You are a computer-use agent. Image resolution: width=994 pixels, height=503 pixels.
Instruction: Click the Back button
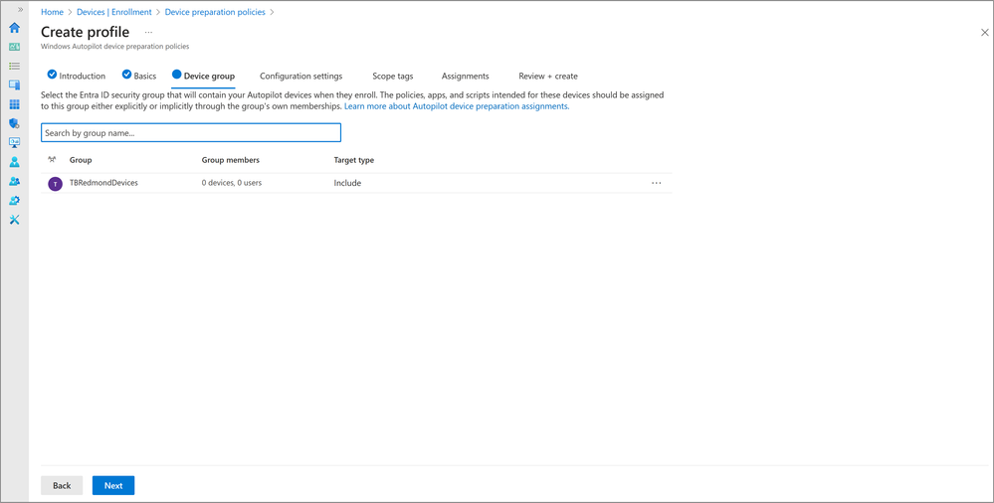[x=62, y=485]
